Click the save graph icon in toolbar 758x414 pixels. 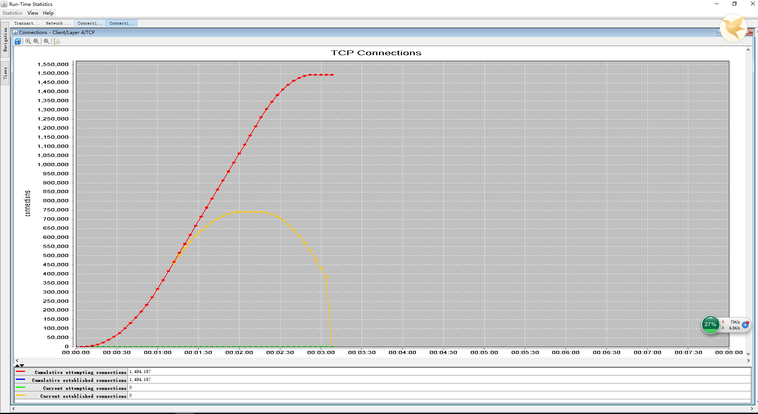pyautogui.click(x=18, y=41)
